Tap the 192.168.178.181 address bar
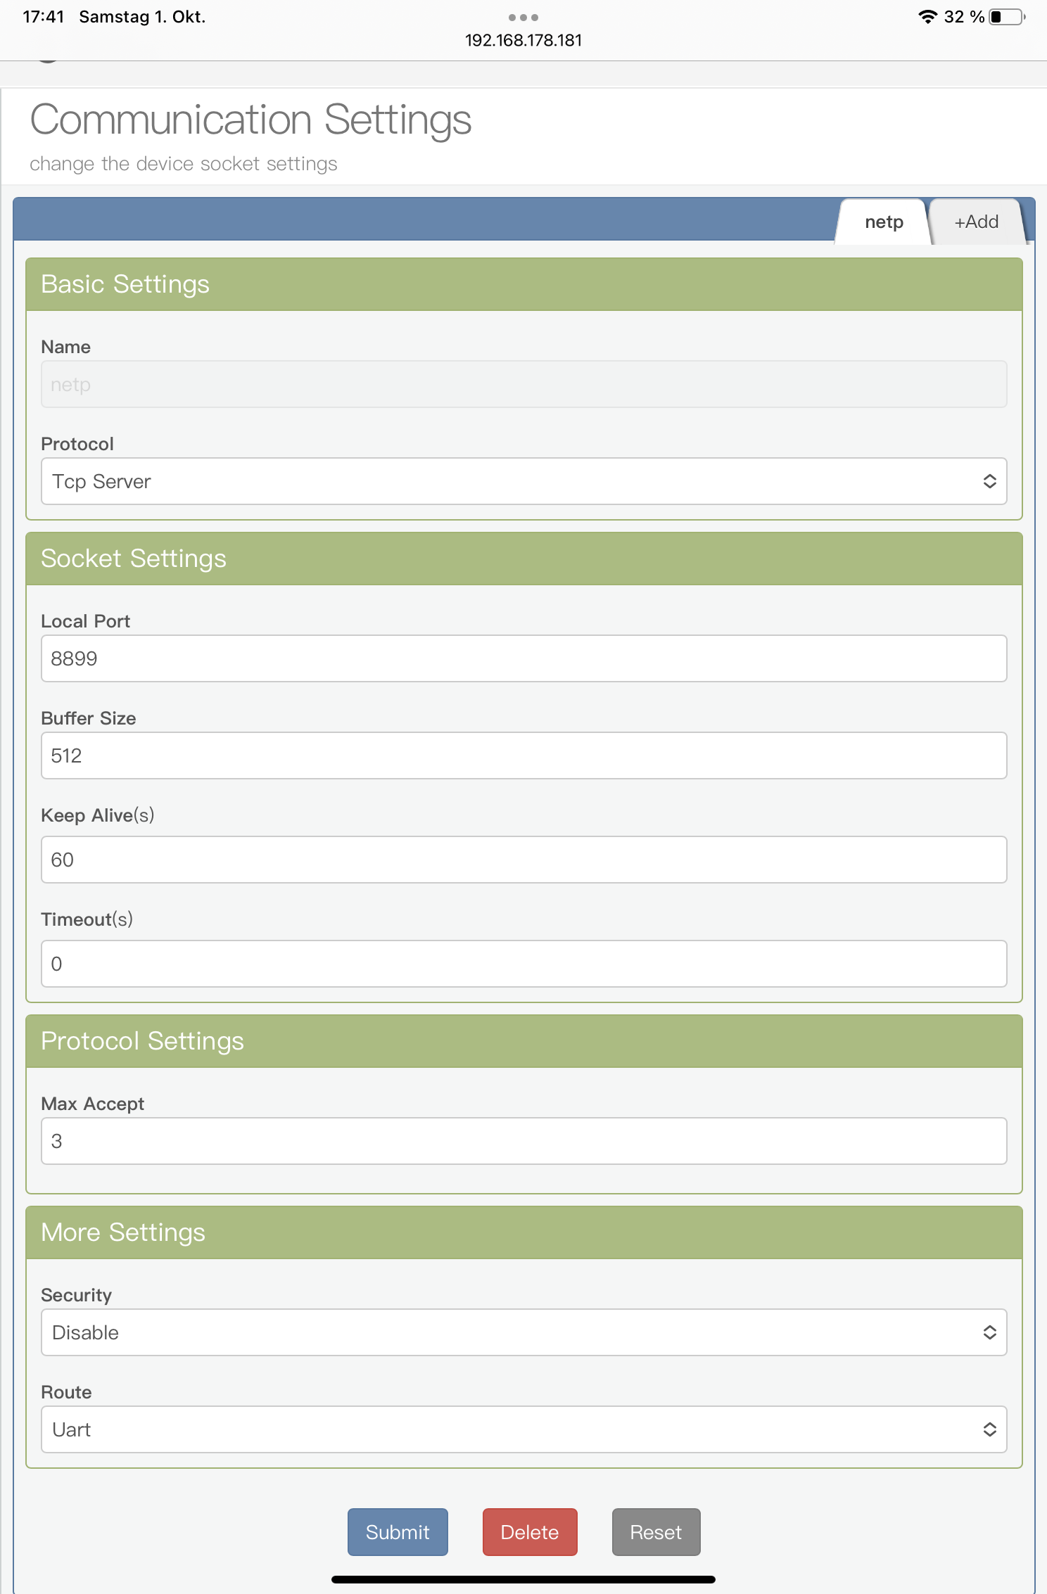This screenshot has height=1594, width=1047. [x=523, y=41]
